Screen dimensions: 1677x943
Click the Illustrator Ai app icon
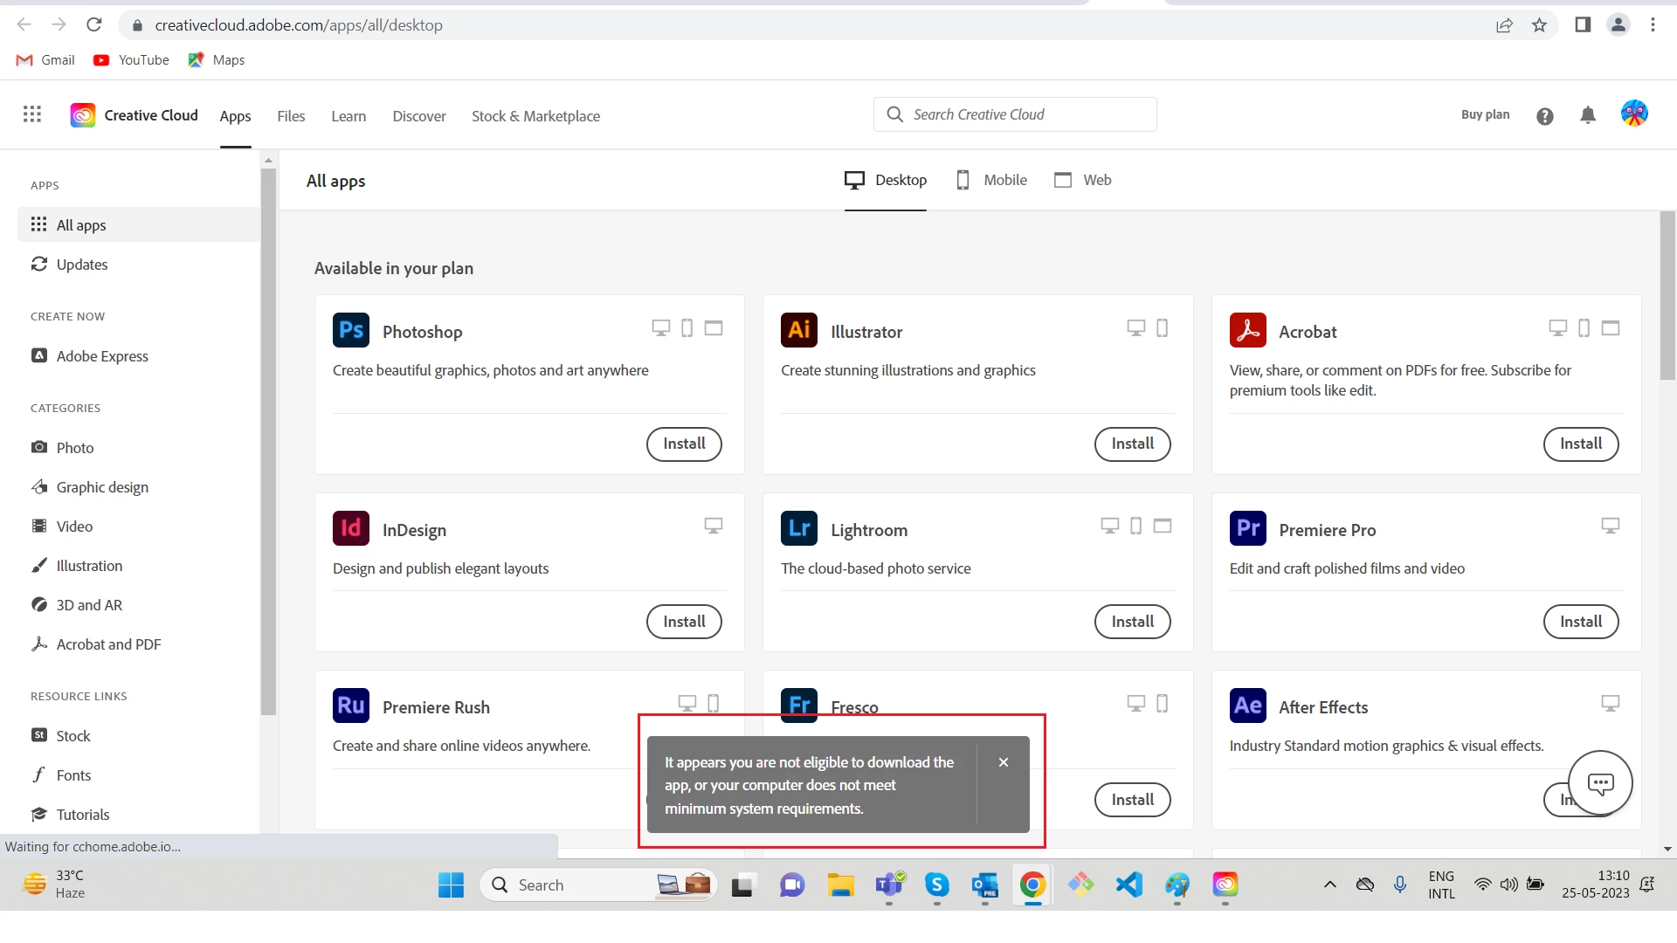798,330
